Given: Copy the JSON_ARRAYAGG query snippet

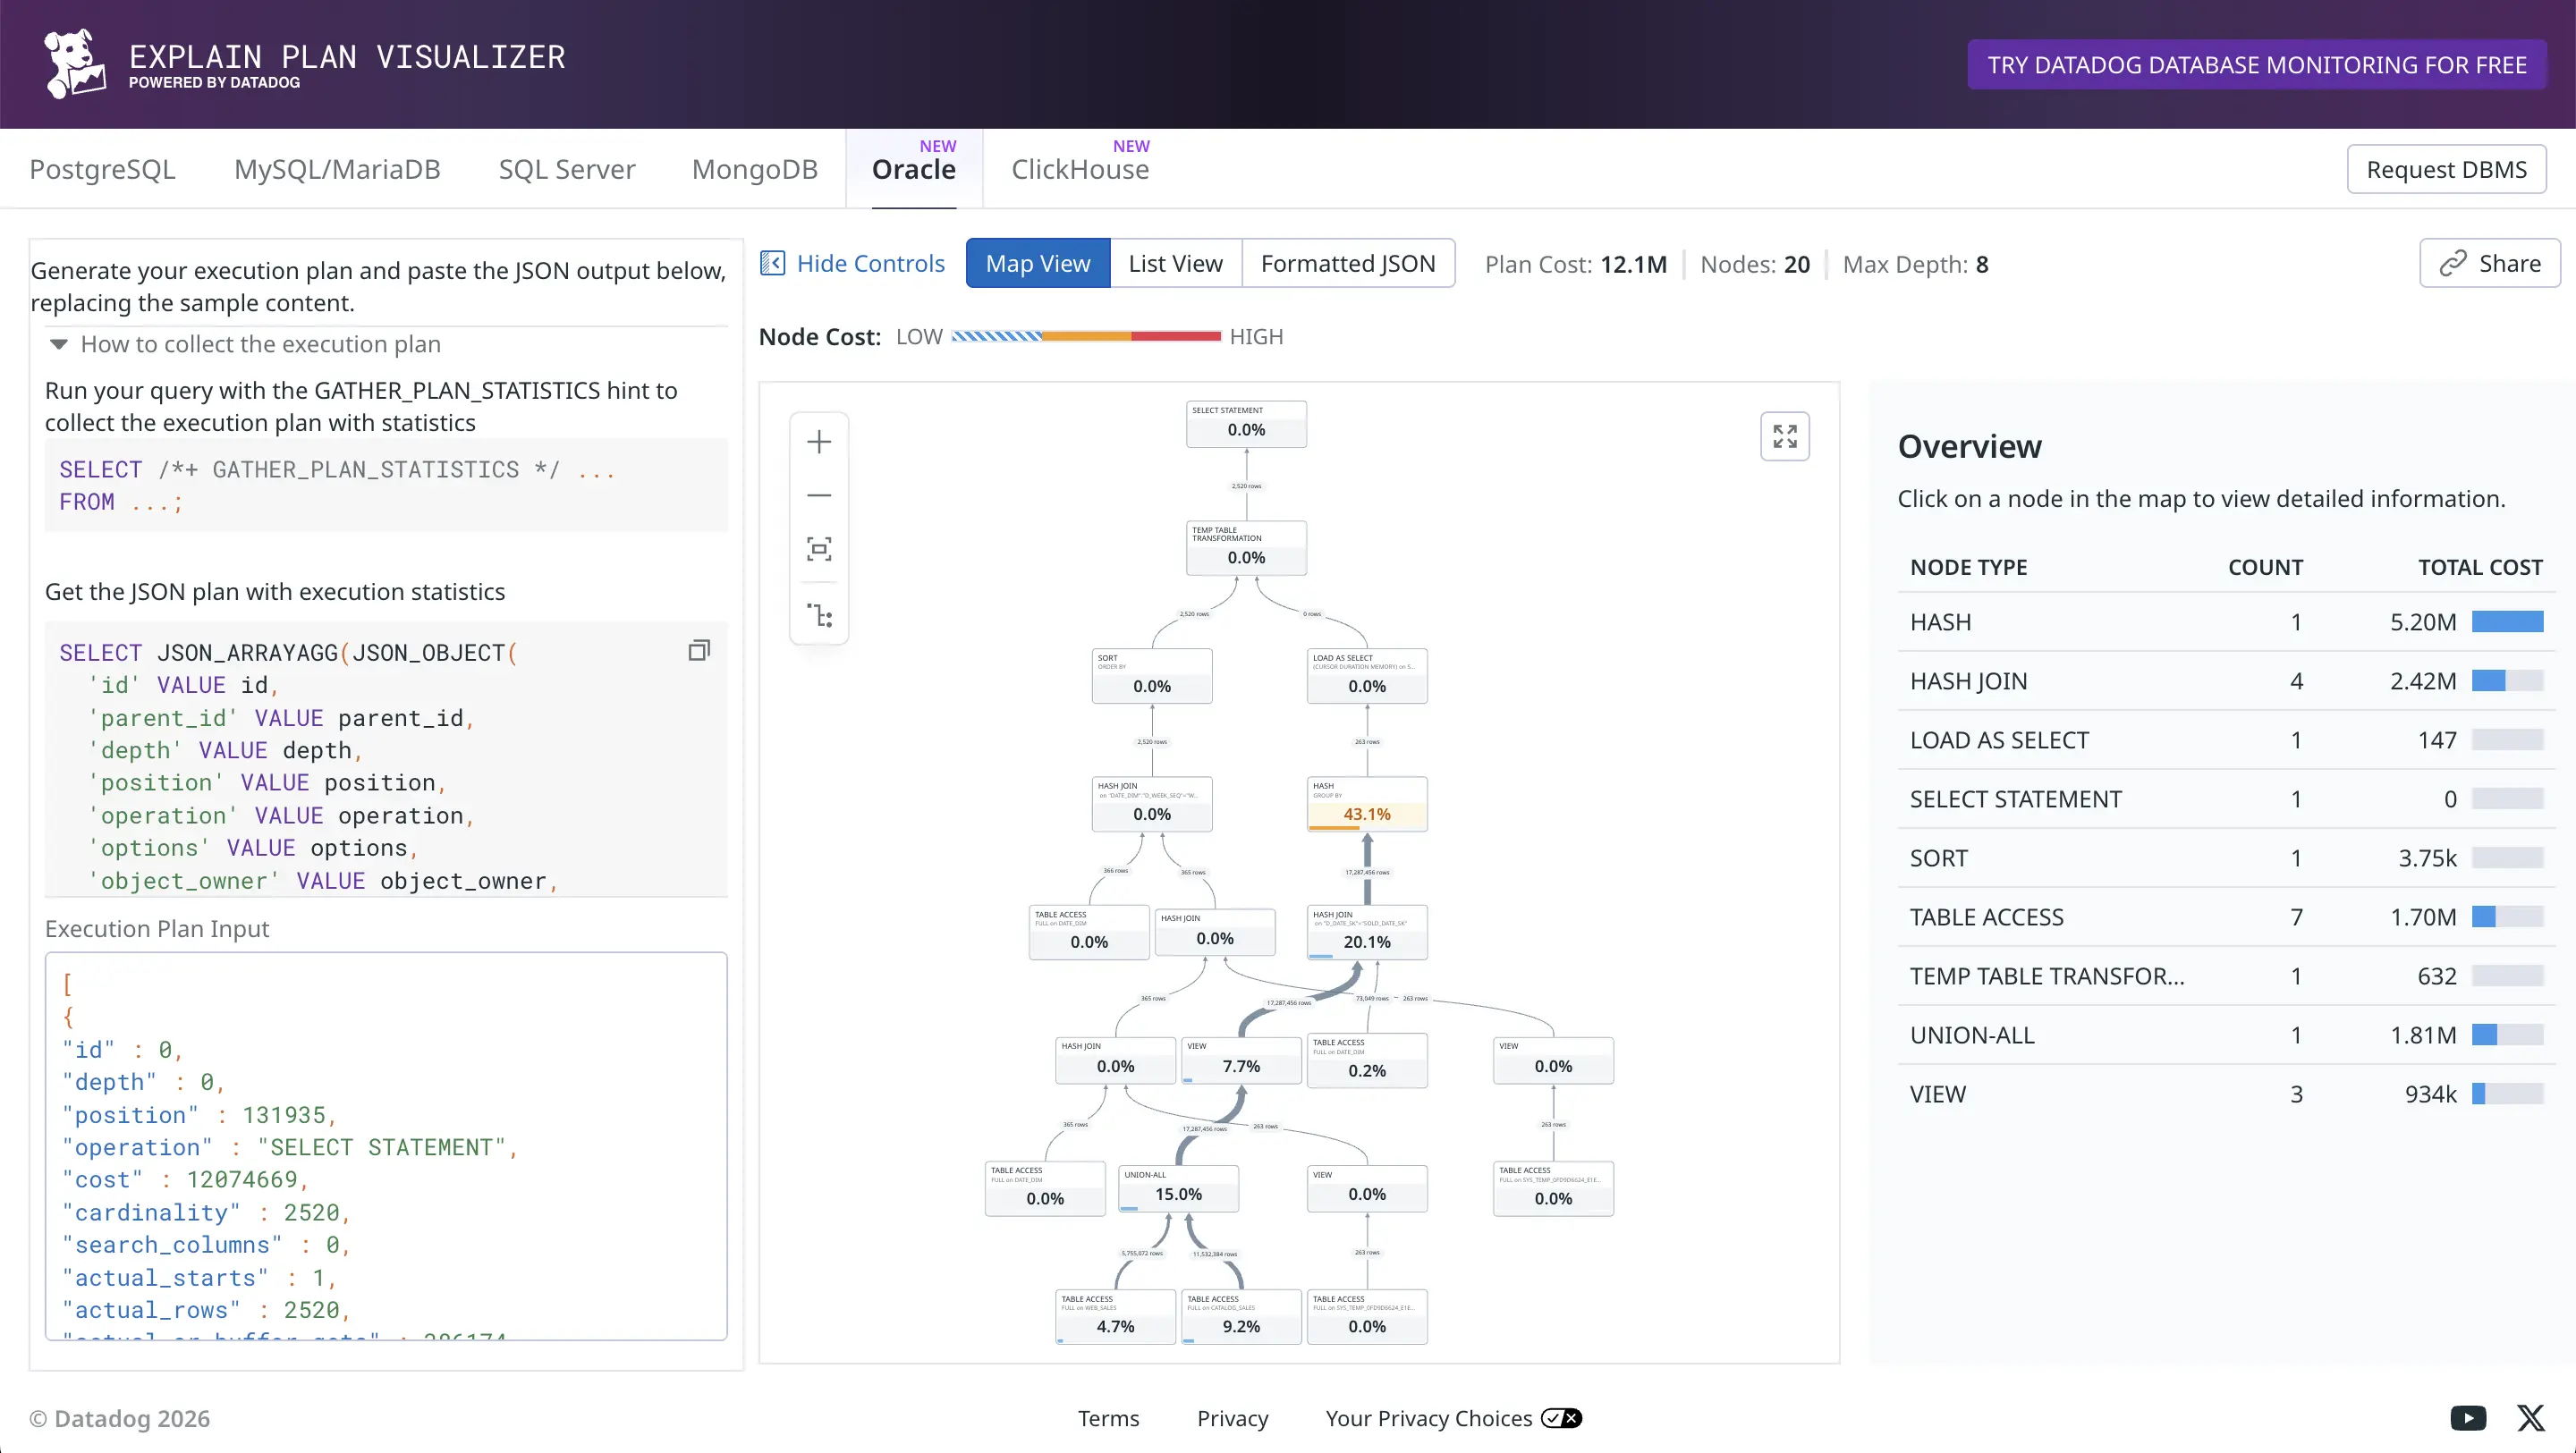Looking at the screenshot, I should [699, 651].
